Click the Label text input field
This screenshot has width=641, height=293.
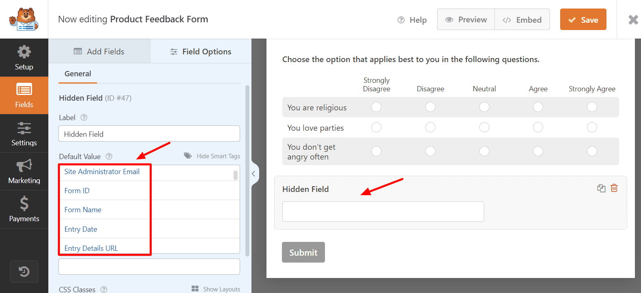click(x=149, y=134)
